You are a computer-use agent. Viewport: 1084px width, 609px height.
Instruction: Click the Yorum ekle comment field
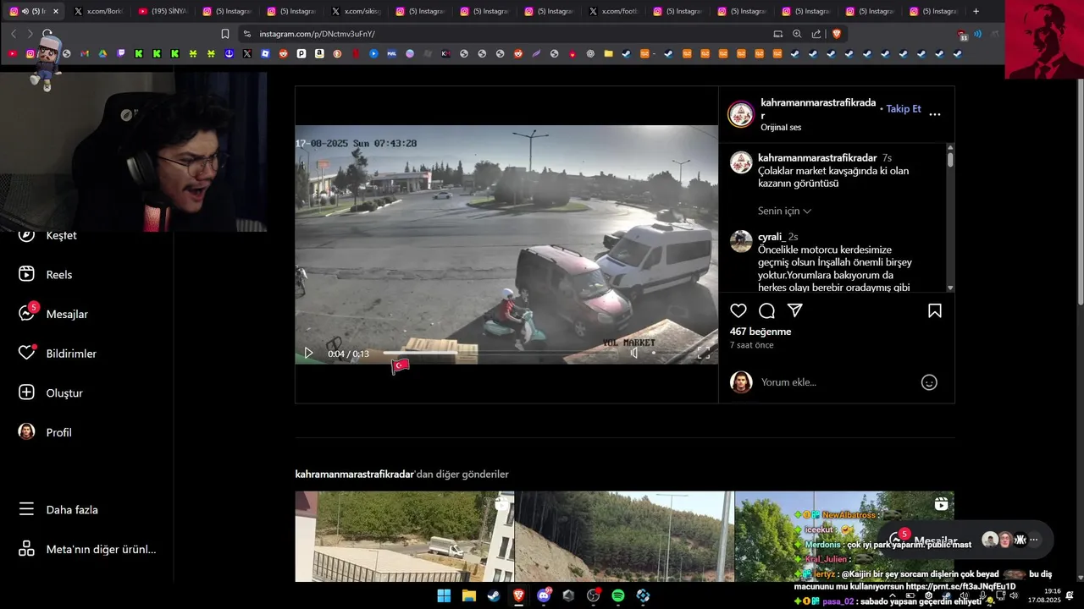pos(837,382)
